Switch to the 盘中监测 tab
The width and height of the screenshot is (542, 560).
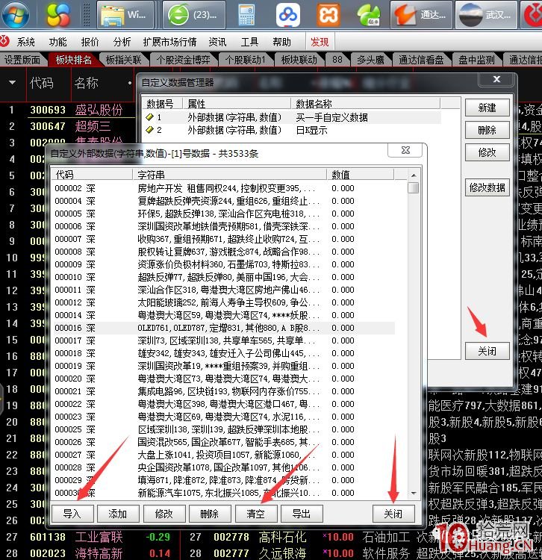tap(476, 60)
